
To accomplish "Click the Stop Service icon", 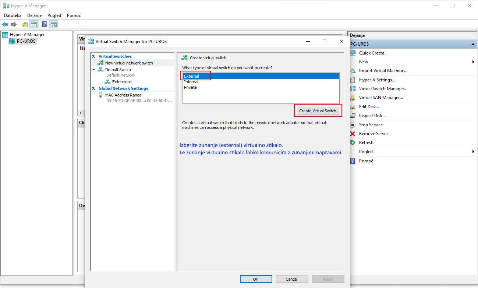I will (353, 125).
